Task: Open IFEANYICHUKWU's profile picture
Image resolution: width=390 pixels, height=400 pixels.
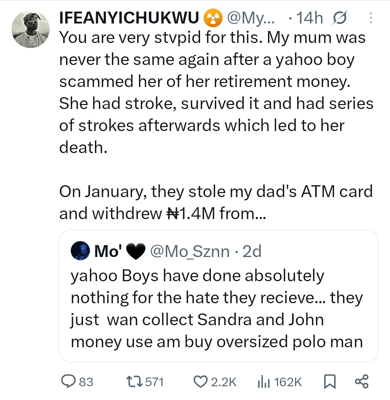Action: point(30,29)
